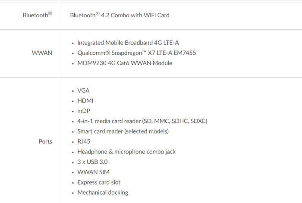The height and width of the screenshot is (203, 302).
Task: Click the WWAN row label
Action: click(x=42, y=53)
